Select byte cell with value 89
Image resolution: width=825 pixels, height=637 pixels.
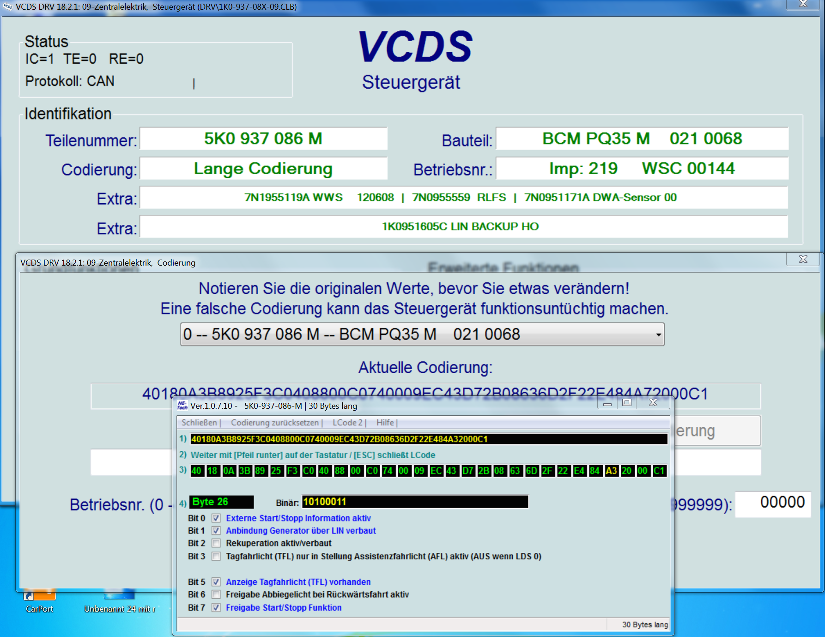[x=260, y=471]
